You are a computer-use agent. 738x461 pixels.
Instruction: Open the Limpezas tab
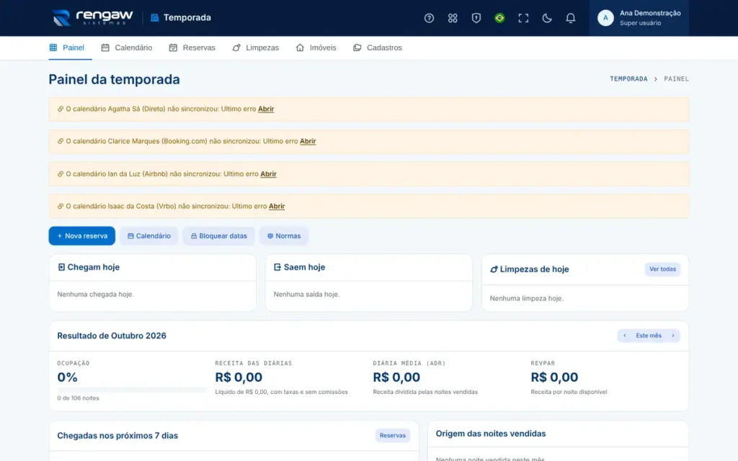tap(256, 48)
